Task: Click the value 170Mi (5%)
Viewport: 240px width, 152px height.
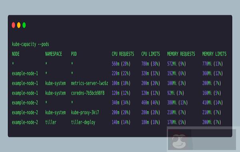Action: point(176,122)
